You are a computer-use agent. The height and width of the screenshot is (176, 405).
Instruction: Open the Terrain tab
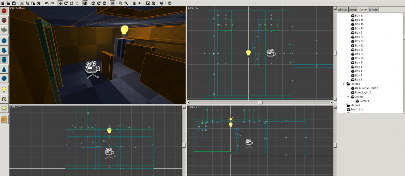tap(373, 10)
